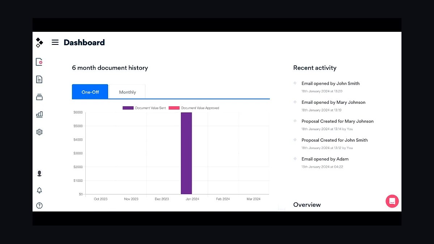434x244 pixels.
Task: Click the 'Mar 2024' axis label
Action: click(x=254, y=199)
